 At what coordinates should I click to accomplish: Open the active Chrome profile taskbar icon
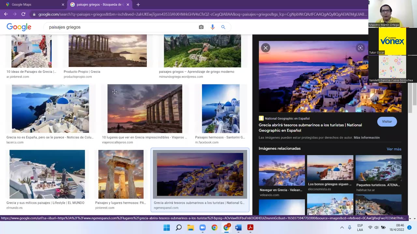226,227
